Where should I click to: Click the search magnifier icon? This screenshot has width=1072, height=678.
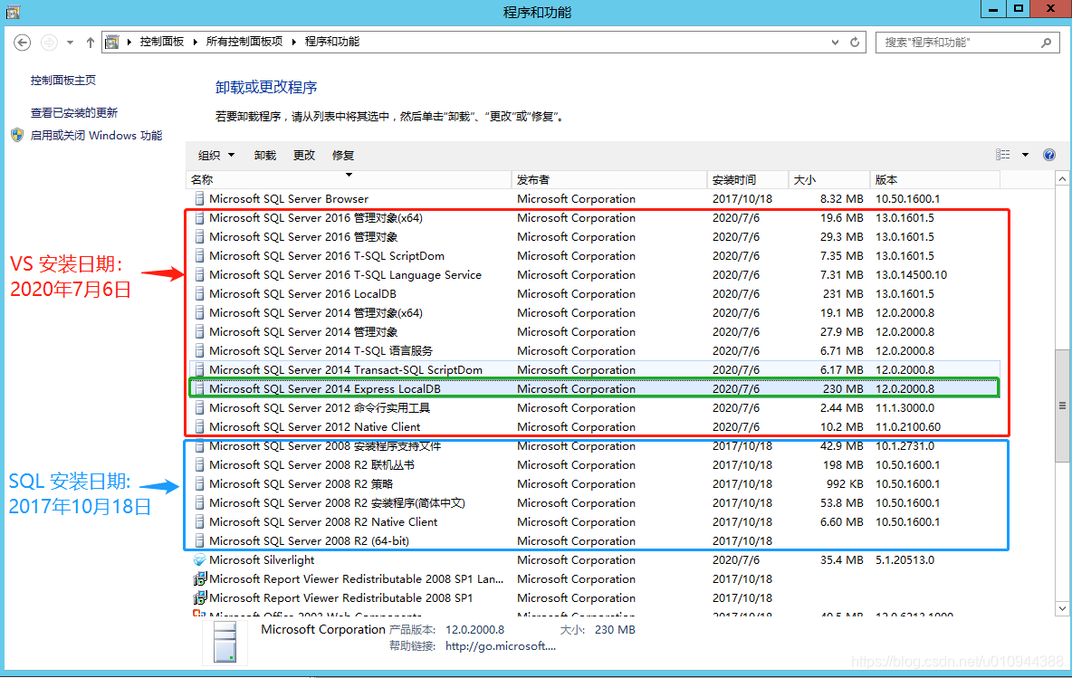[1046, 43]
